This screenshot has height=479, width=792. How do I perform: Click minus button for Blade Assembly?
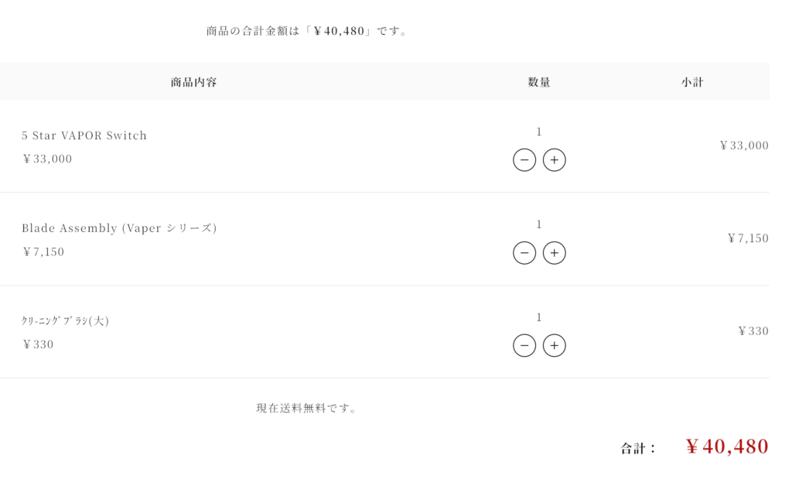pos(524,252)
